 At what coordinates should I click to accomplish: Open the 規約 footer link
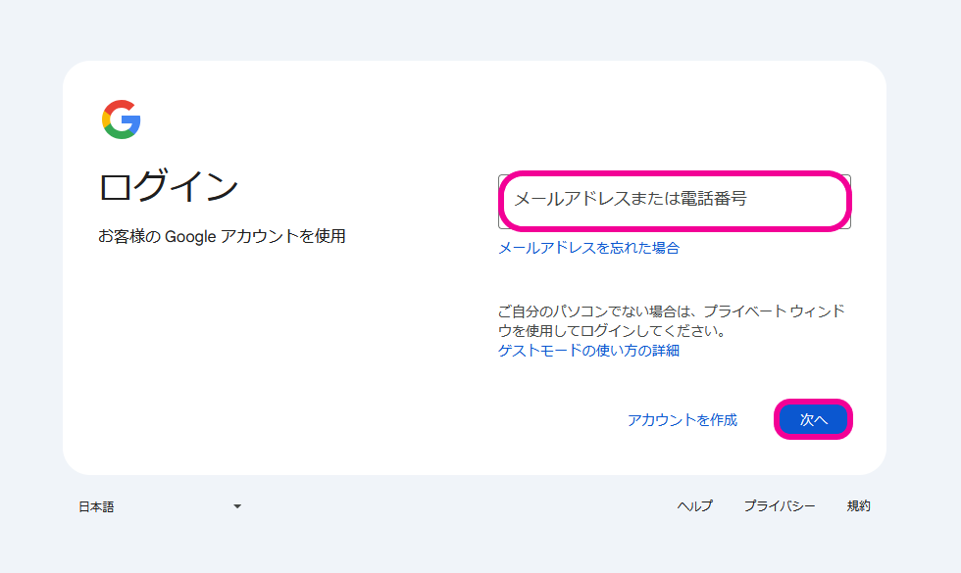(x=858, y=506)
